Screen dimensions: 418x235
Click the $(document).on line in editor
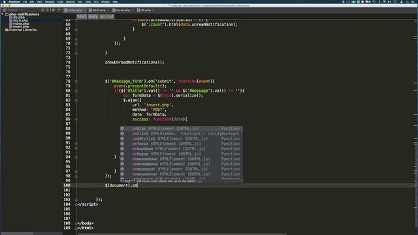121,185
